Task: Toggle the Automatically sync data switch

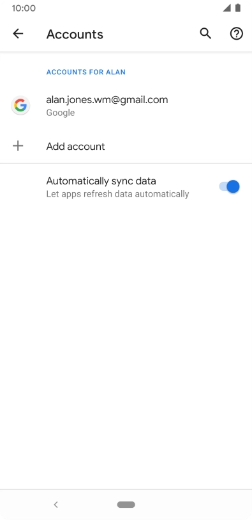Action: (229, 187)
